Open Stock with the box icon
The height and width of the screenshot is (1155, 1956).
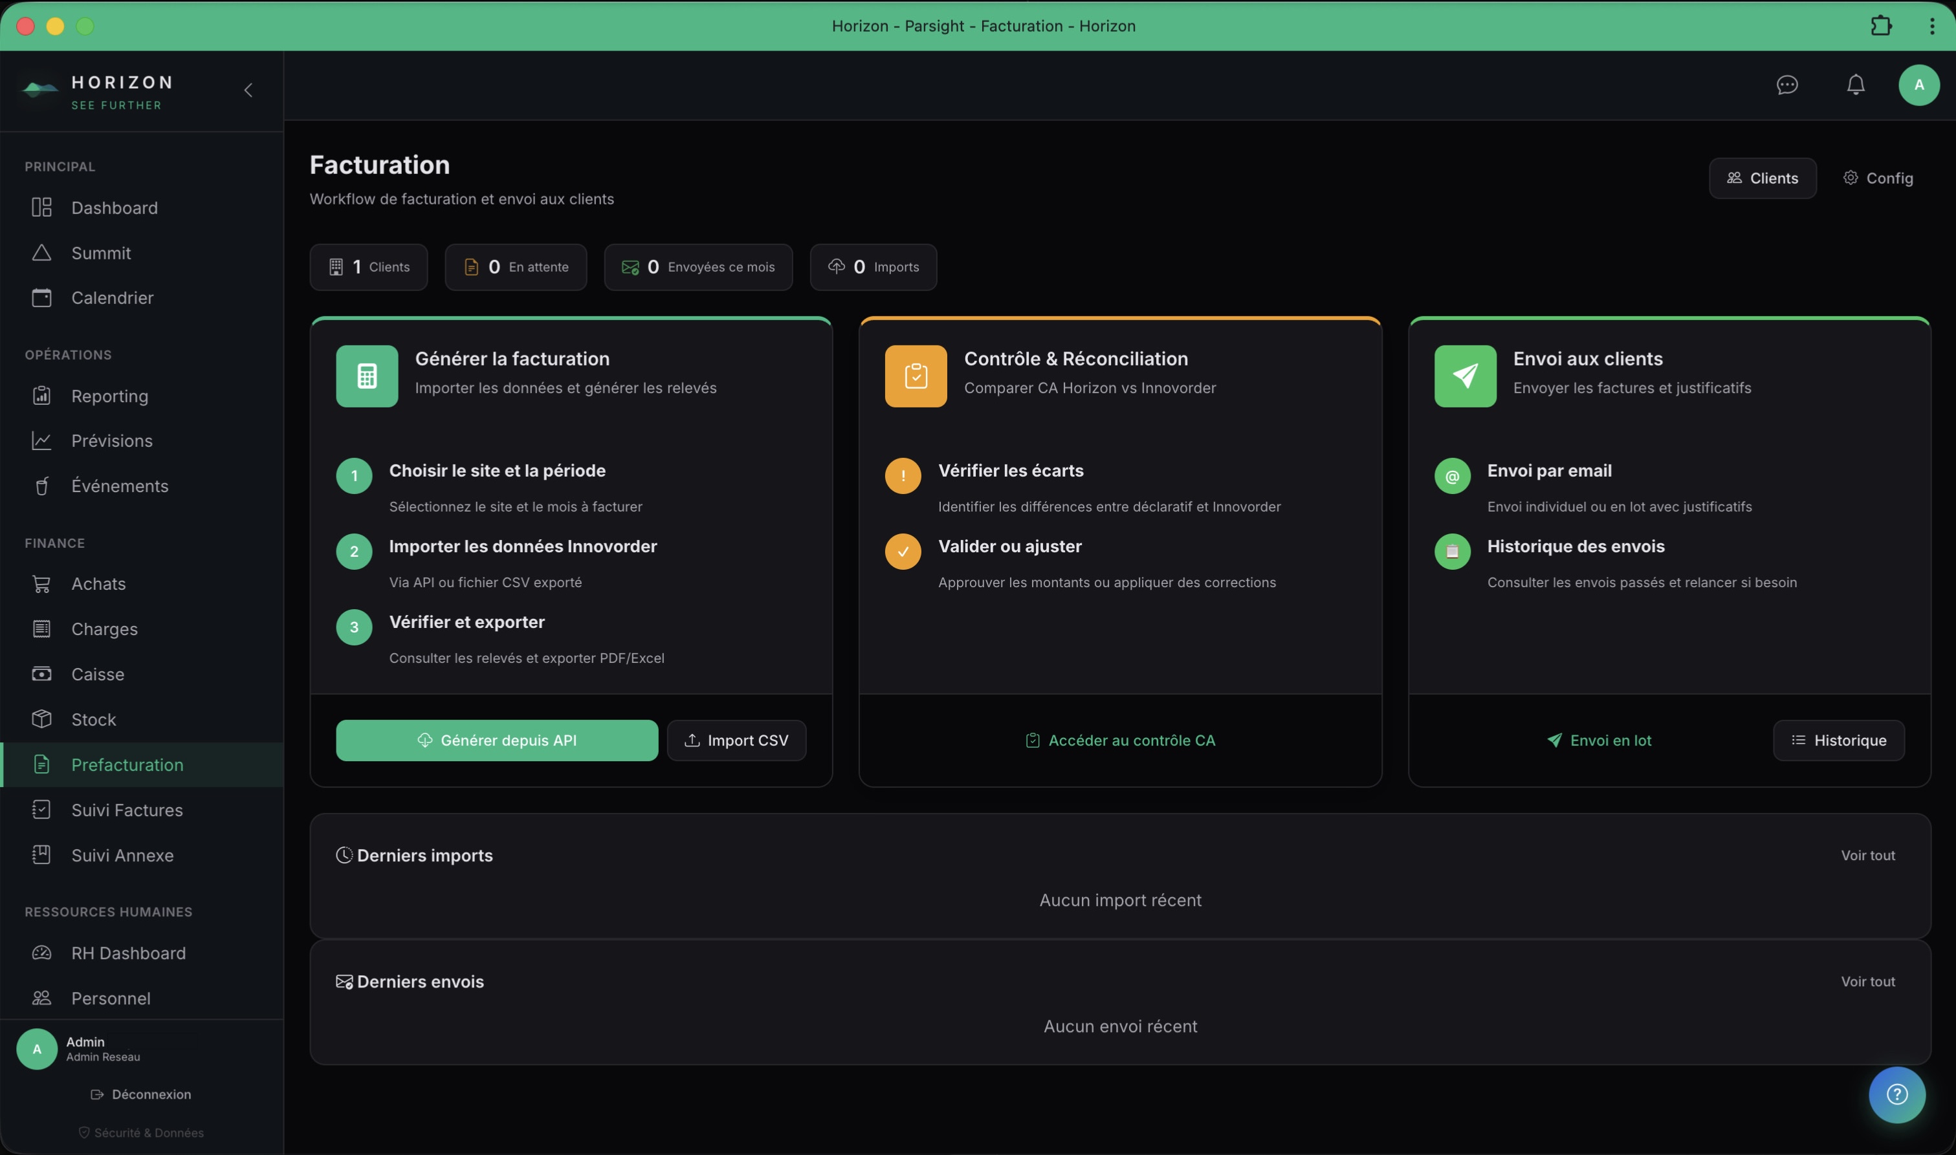point(43,718)
